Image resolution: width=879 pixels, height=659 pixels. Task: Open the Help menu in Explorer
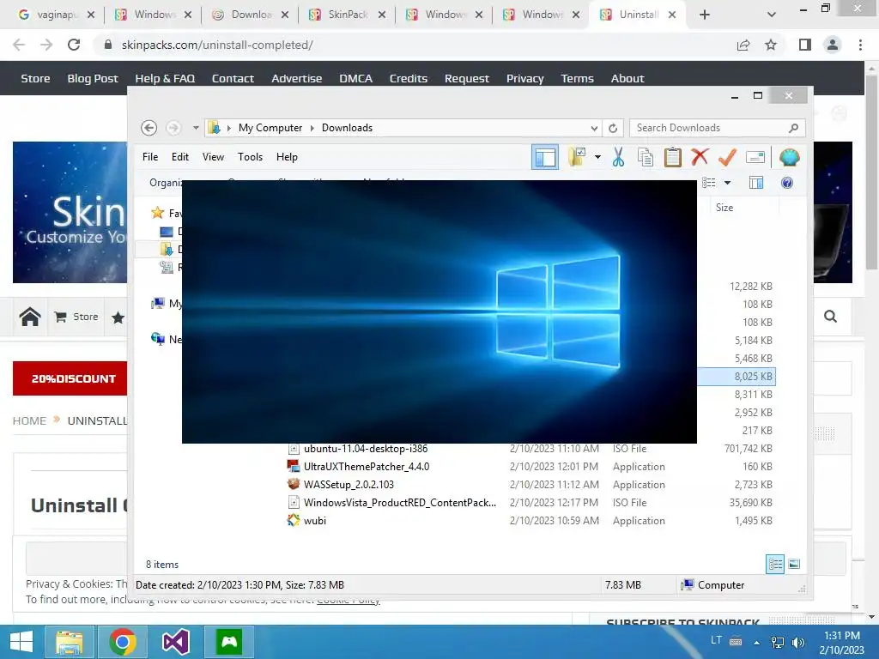(287, 157)
